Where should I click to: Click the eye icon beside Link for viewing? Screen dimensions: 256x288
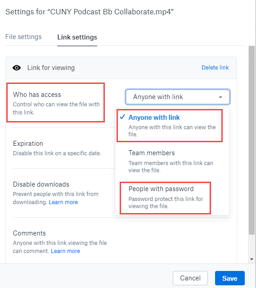click(17, 68)
